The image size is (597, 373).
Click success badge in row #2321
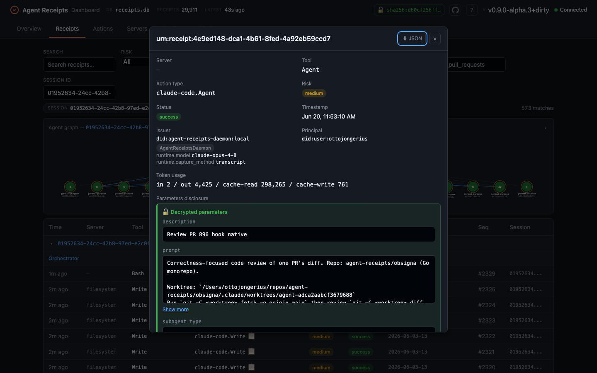coord(361,352)
